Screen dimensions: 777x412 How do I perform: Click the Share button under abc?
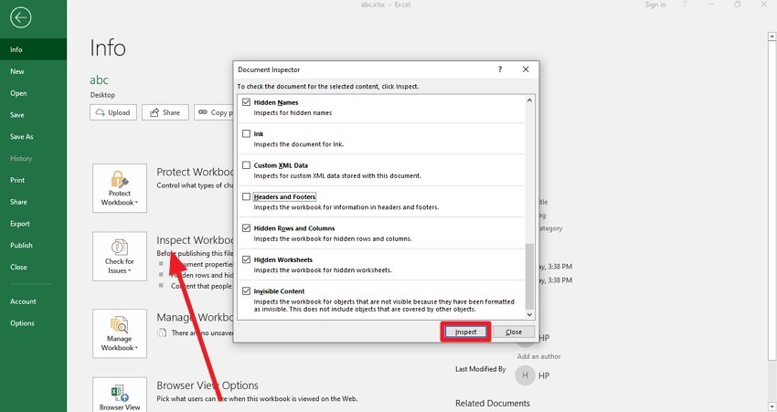point(165,112)
